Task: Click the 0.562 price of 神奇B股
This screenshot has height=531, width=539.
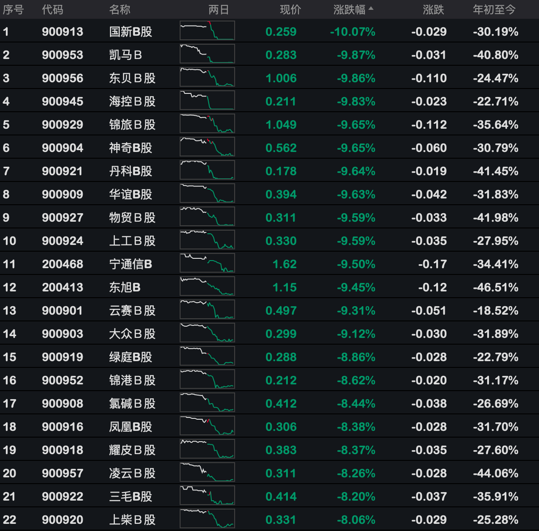Action: click(281, 148)
